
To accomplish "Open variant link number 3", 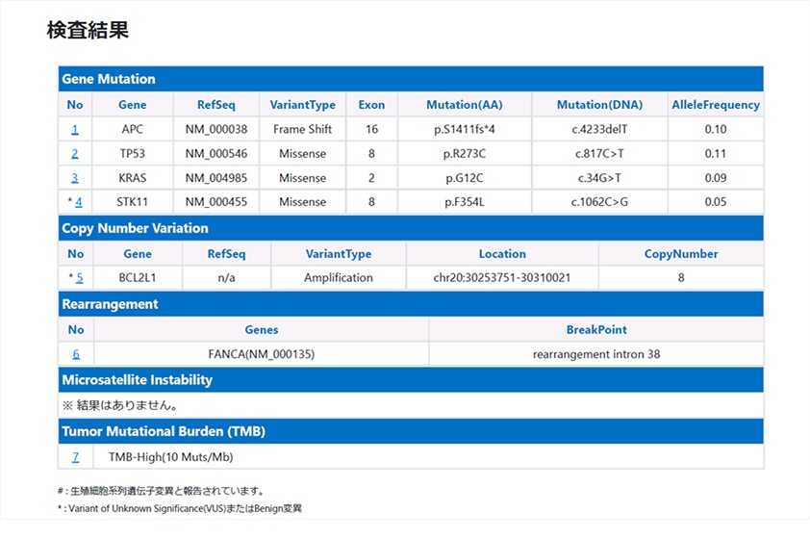I will 75,178.
